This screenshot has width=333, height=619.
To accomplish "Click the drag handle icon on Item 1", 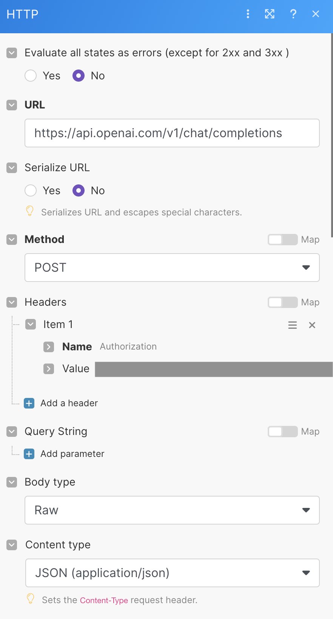I will (x=293, y=325).
